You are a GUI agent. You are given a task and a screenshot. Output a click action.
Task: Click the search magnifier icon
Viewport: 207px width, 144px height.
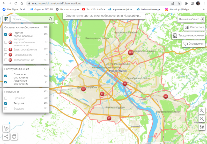pyautogui.click(x=50, y=19)
